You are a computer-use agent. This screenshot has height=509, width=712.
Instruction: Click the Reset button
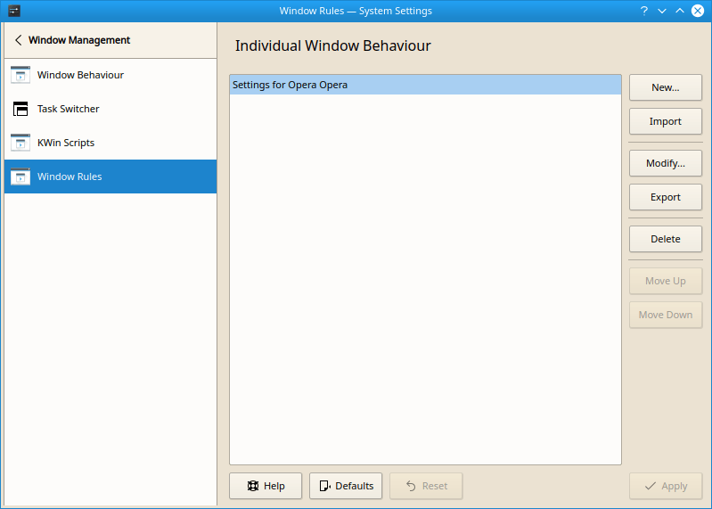coord(426,486)
